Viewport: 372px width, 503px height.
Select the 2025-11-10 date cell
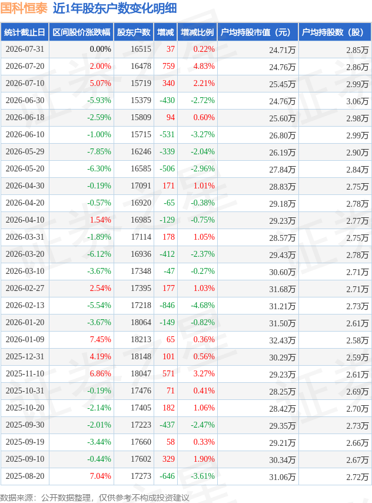pyautogui.click(x=25, y=373)
